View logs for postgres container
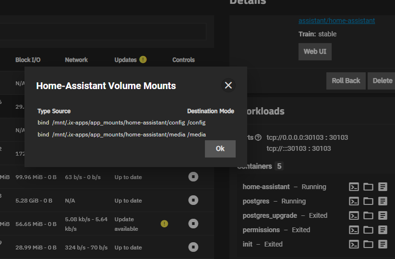 click(383, 201)
